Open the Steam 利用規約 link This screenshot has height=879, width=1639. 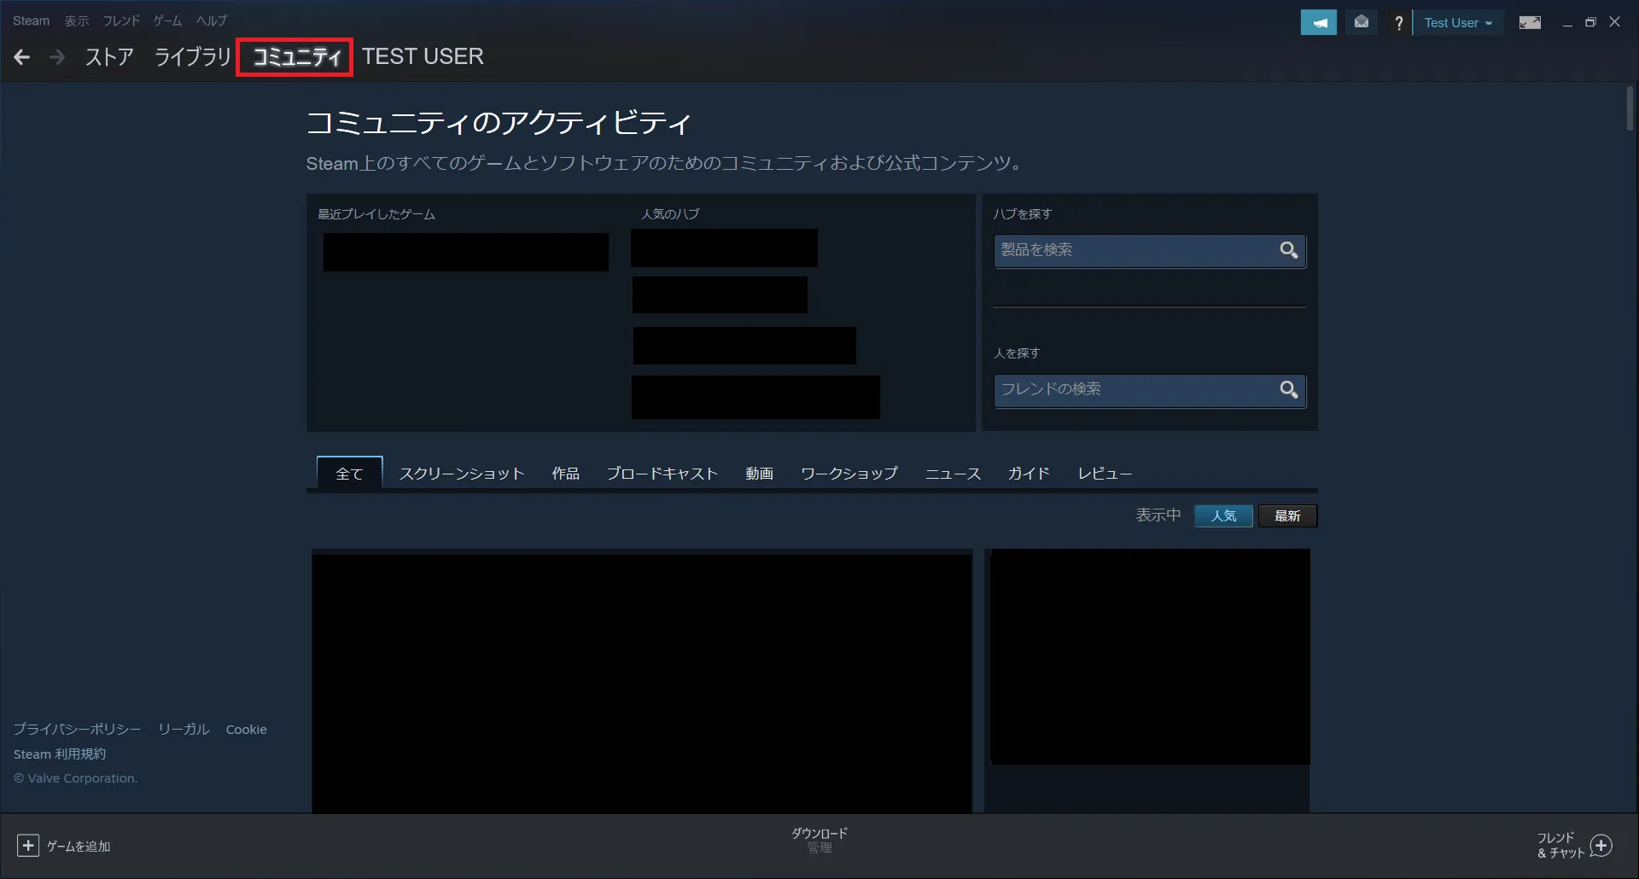click(60, 754)
